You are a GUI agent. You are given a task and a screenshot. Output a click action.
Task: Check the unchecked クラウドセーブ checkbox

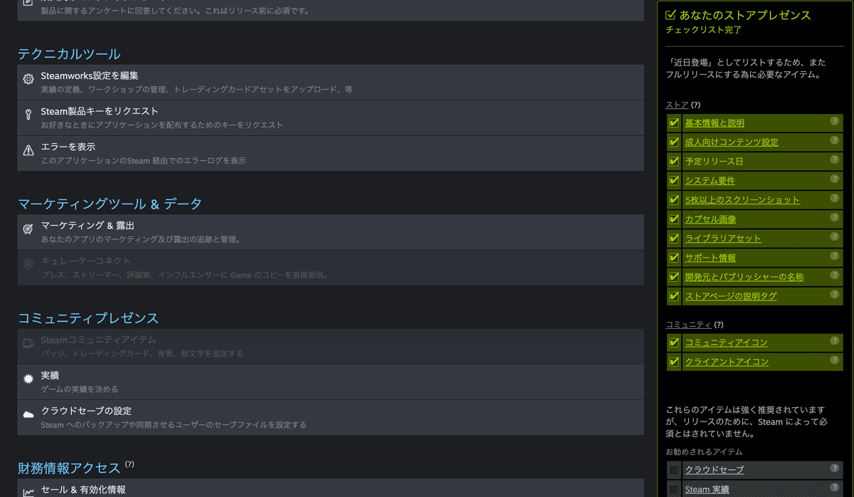click(674, 470)
